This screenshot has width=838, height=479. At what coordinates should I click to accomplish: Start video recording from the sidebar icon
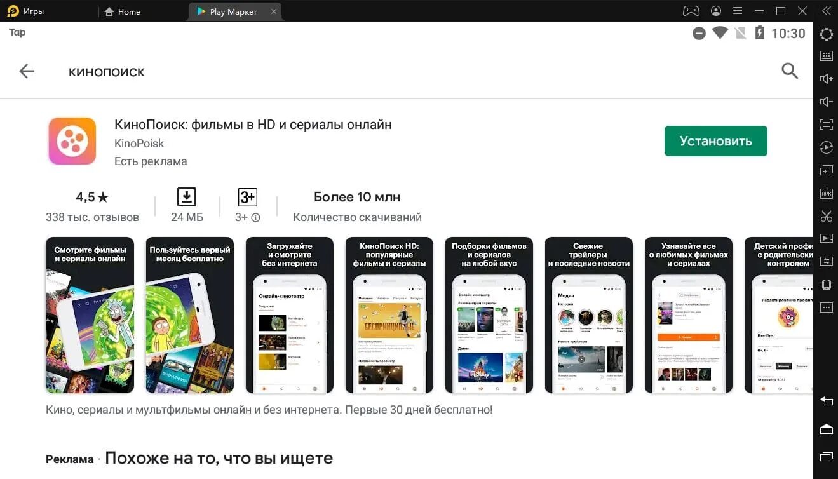pos(826,239)
